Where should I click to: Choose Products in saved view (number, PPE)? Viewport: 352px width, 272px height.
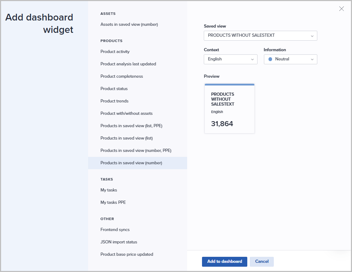pos(136,150)
